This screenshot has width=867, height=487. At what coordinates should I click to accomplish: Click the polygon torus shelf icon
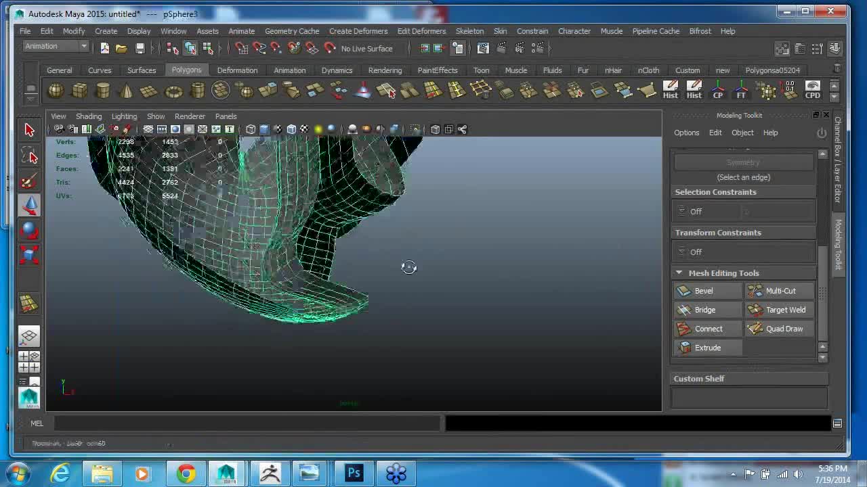[173, 91]
